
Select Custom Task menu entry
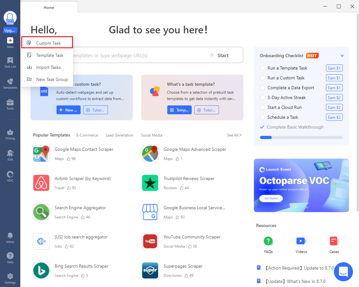(47, 43)
